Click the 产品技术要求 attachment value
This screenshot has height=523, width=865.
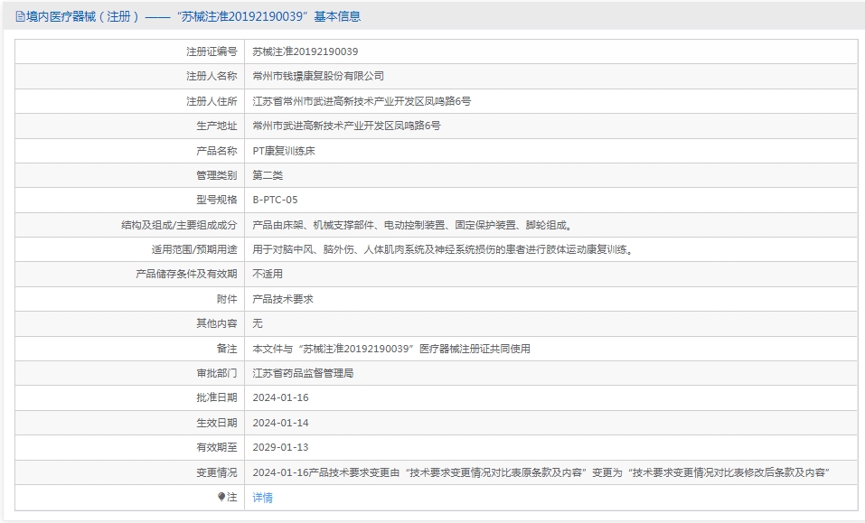282,298
